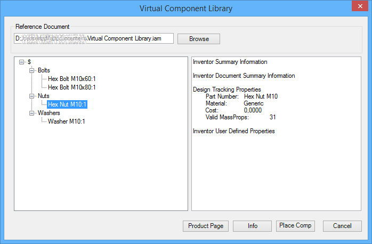Click the Nuts category label
This screenshot has height=244, width=372.
[43, 96]
